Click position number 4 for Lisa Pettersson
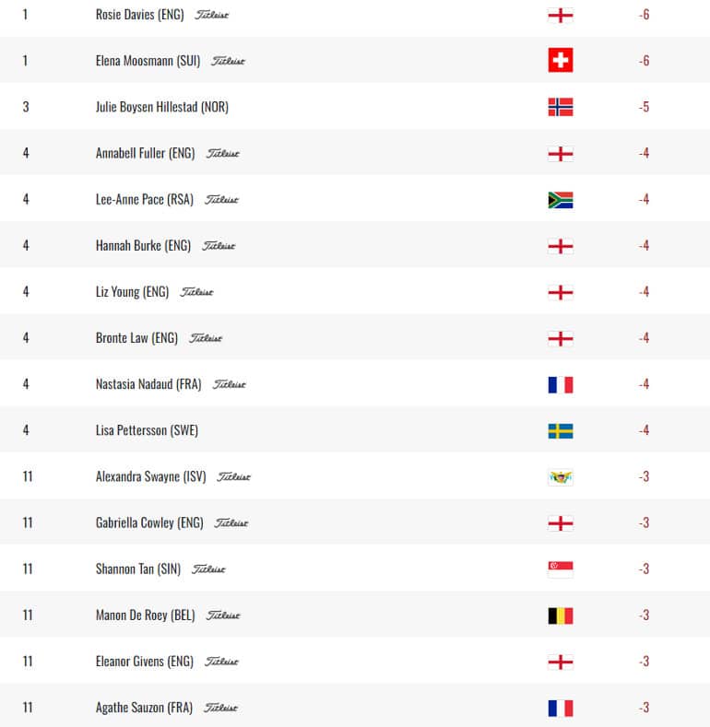 tap(26, 430)
